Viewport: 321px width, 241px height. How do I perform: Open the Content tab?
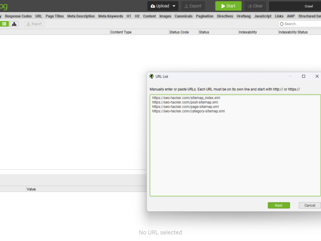click(x=149, y=16)
